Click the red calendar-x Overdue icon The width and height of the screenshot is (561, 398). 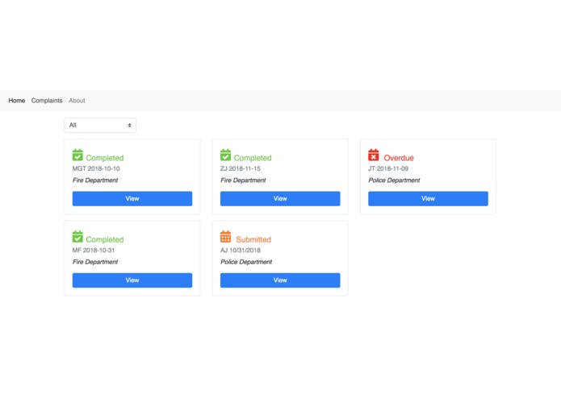[374, 155]
